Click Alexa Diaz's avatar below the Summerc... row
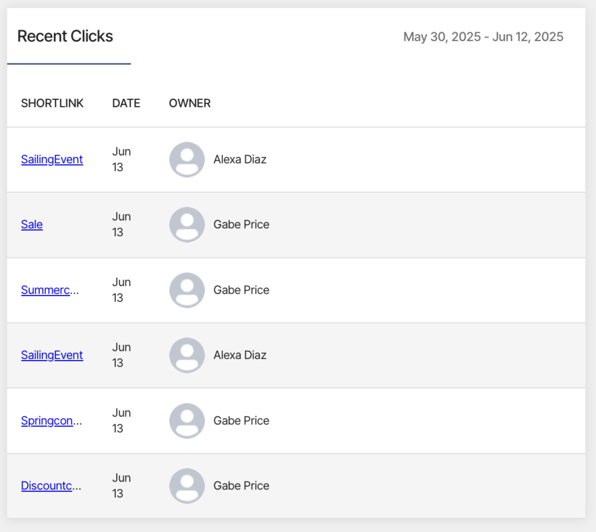596x532 pixels. point(187,355)
